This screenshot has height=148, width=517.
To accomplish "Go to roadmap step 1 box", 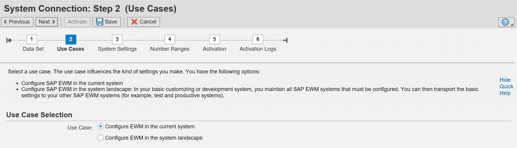I will [32, 39].
